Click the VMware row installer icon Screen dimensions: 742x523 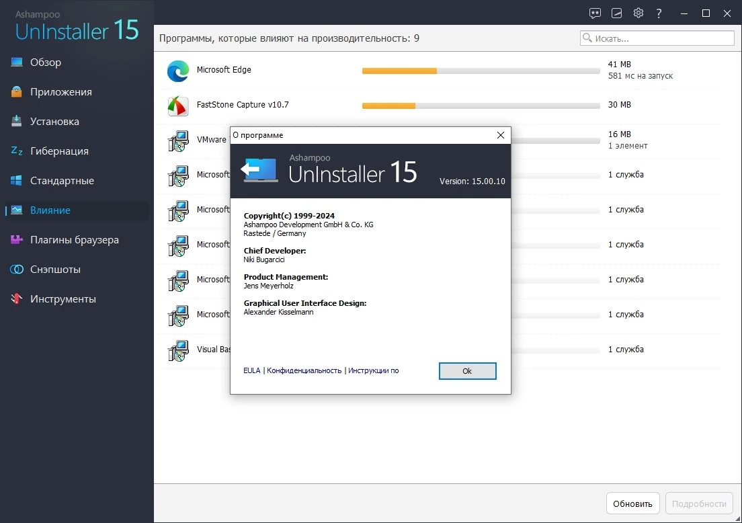pyautogui.click(x=178, y=141)
